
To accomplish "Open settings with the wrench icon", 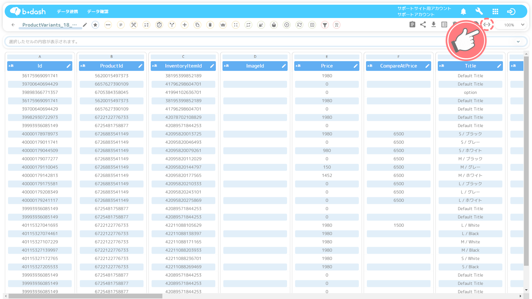I will pos(479,12).
